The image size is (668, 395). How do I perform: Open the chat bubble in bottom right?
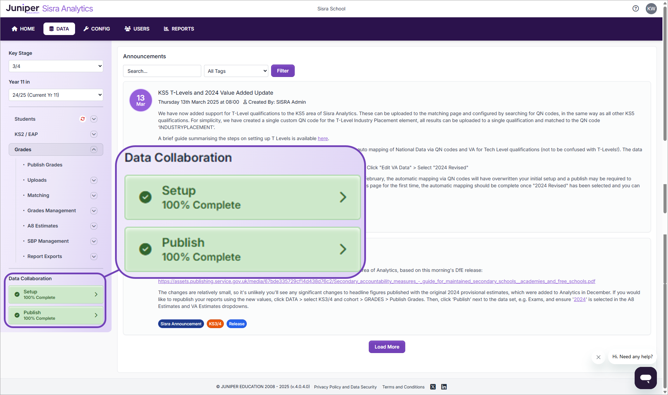point(645,378)
